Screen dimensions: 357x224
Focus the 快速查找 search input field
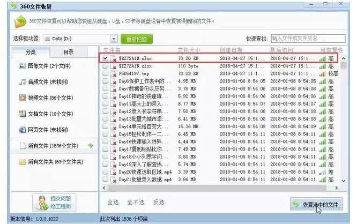coord(308,39)
